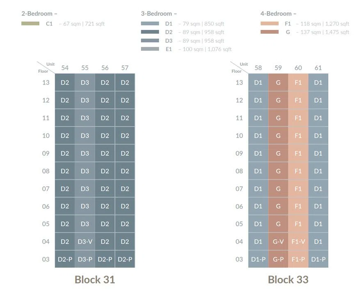
Task: Select the D3-P cell on floor 03
Action: click(x=85, y=259)
